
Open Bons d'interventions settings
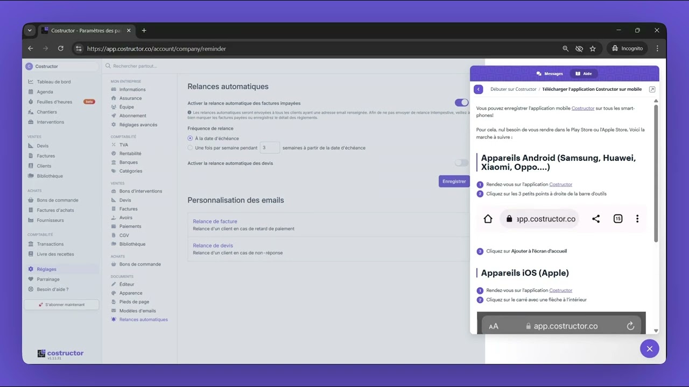pyautogui.click(x=140, y=191)
